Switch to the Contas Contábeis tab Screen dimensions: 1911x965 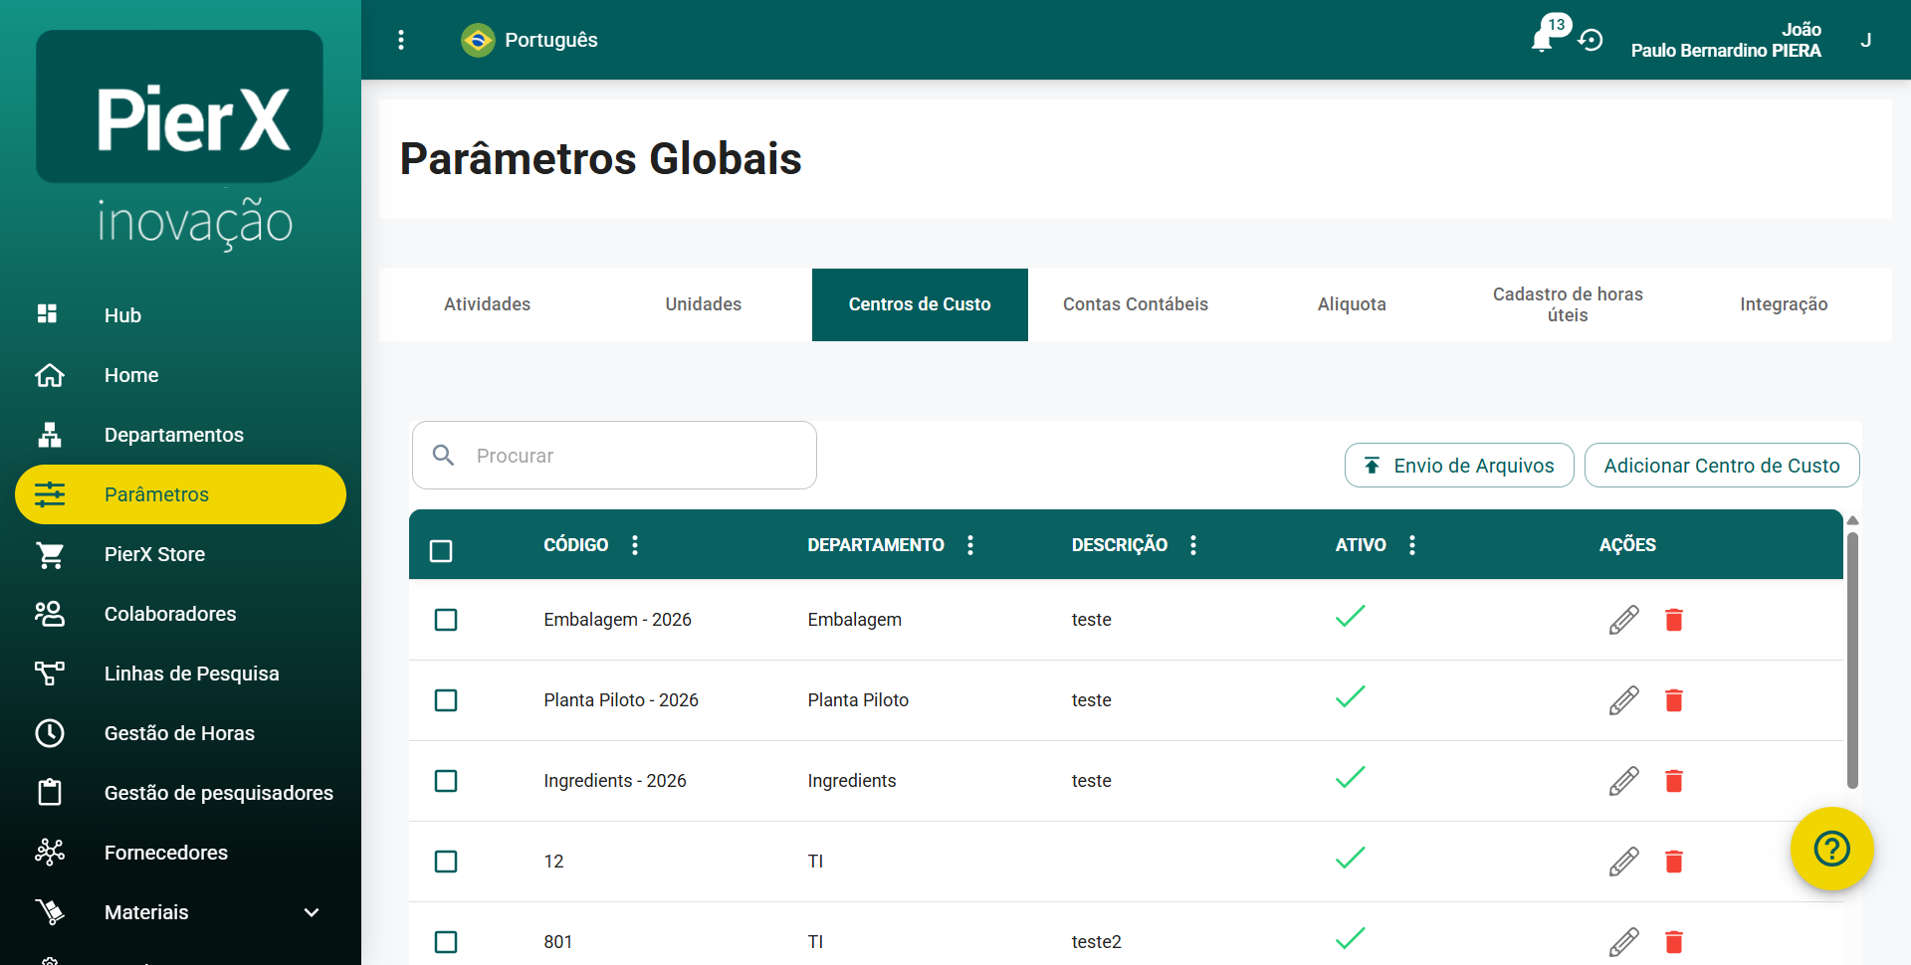tap(1135, 304)
